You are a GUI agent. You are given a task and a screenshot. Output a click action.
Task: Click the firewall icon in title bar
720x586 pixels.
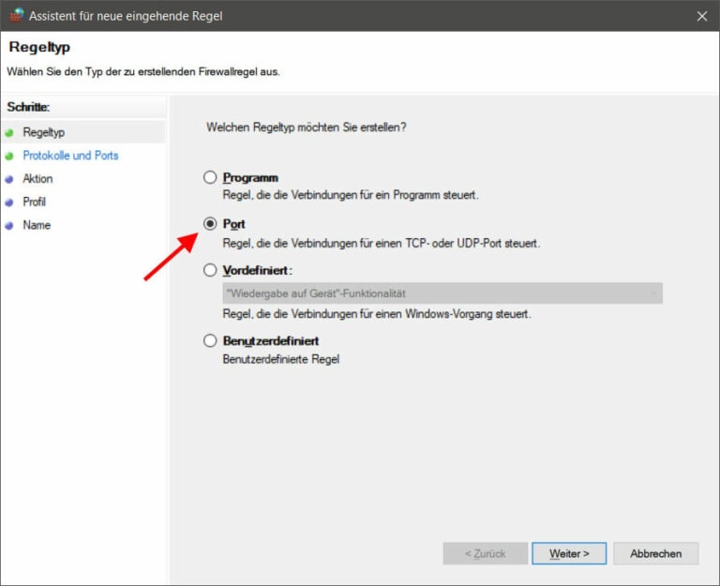click(17, 16)
